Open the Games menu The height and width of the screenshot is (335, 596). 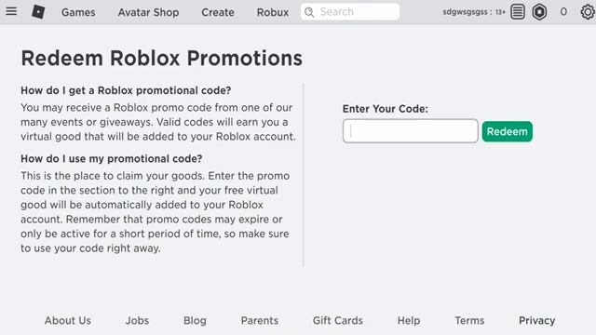pyautogui.click(x=78, y=12)
